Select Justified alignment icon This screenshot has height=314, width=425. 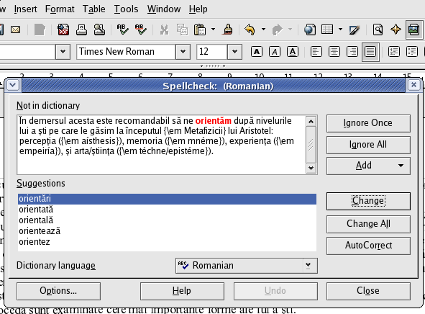(x=370, y=52)
